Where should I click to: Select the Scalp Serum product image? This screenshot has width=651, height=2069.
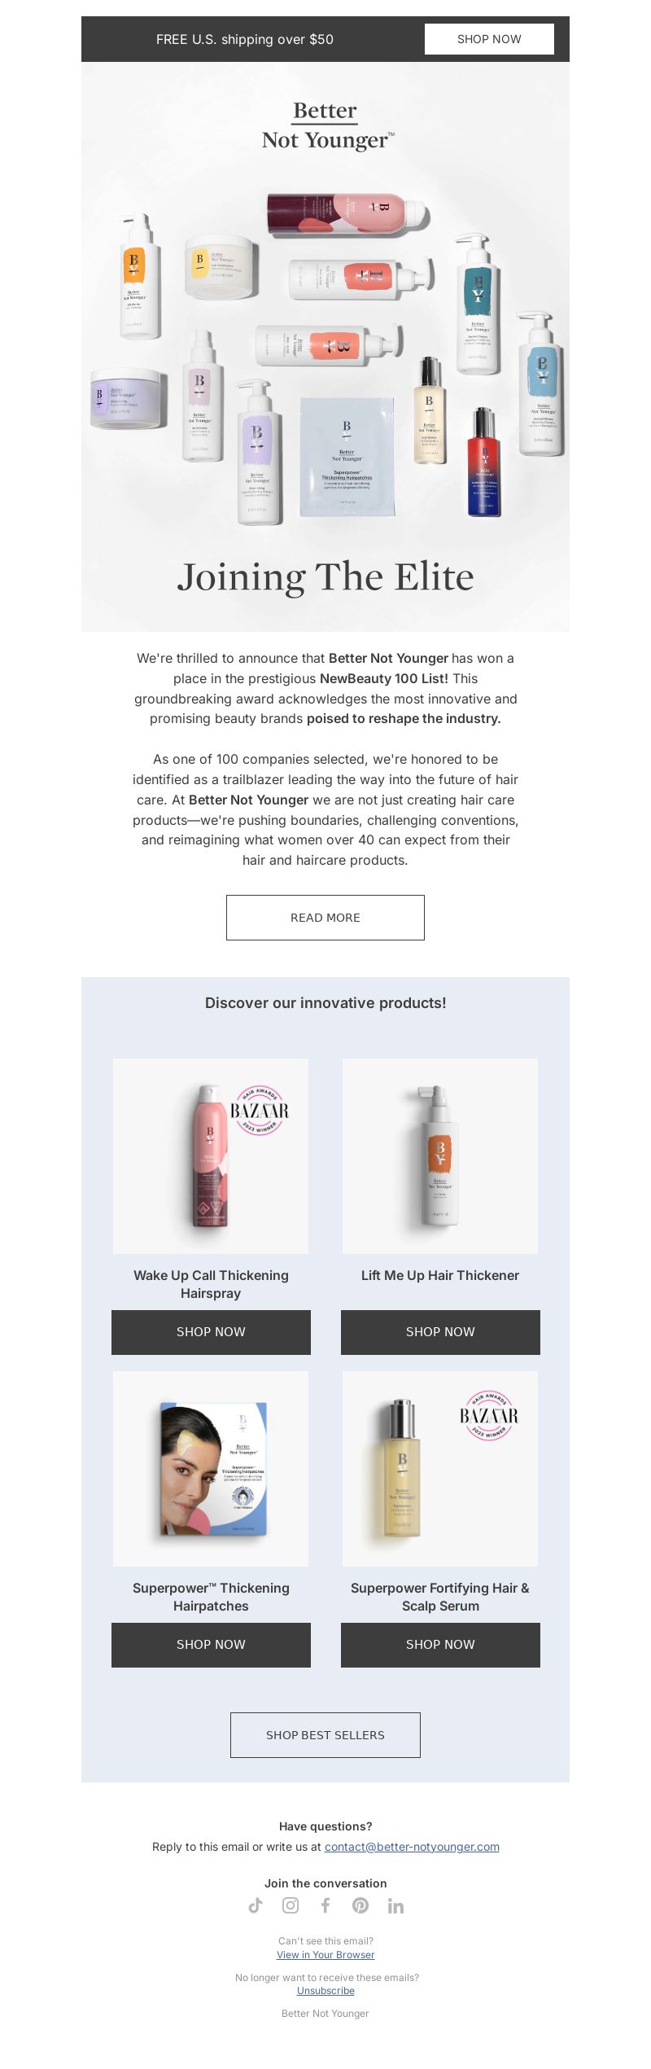[440, 1469]
